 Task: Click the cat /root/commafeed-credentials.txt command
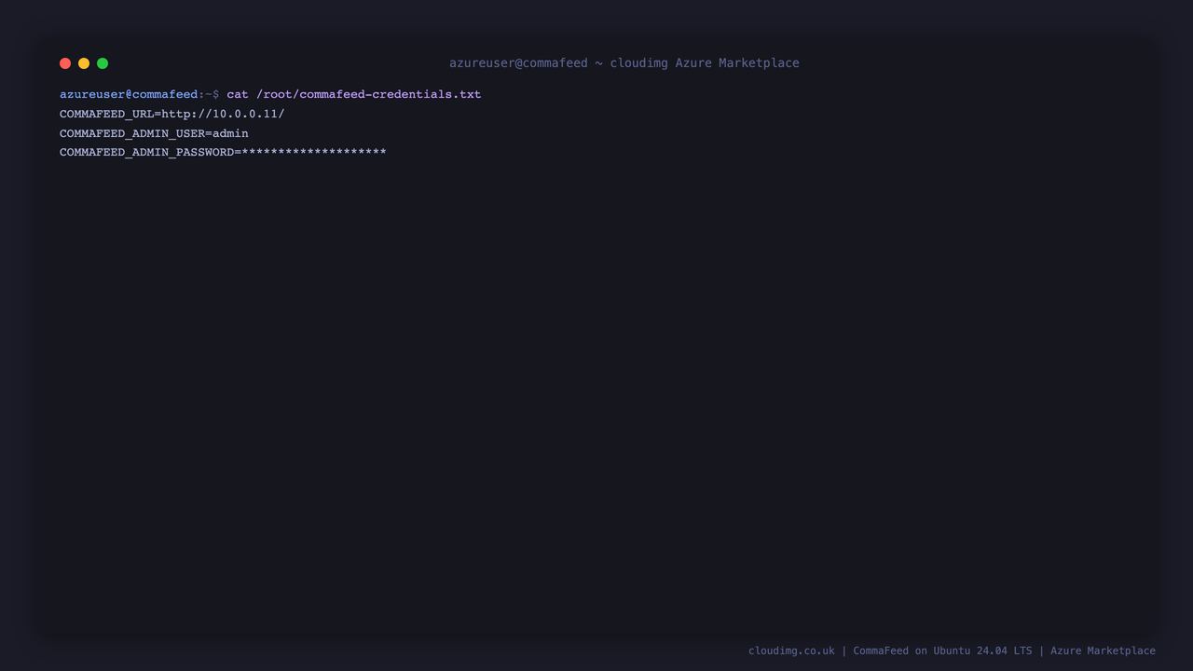[354, 94]
